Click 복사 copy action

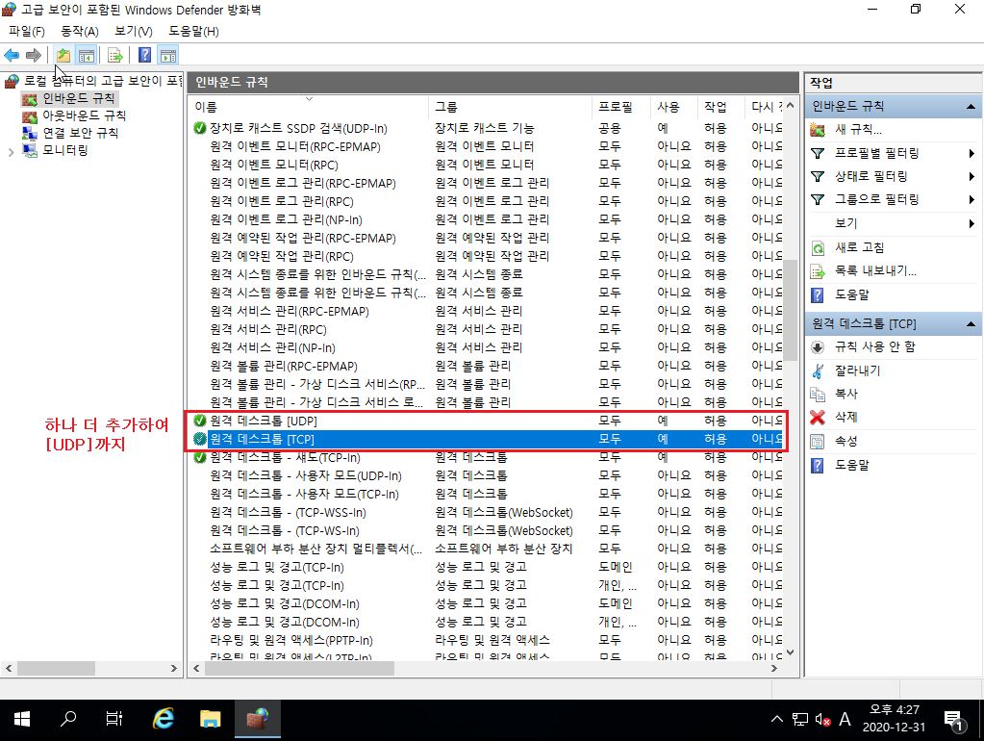click(x=845, y=394)
